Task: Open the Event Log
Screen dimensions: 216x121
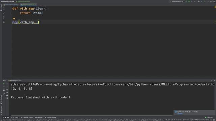Action: [x=209, y=117]
